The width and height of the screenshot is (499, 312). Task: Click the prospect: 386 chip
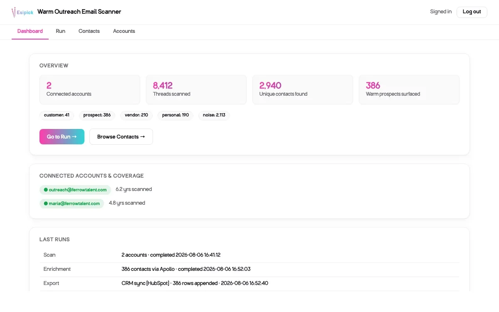(x=97, y=115)
